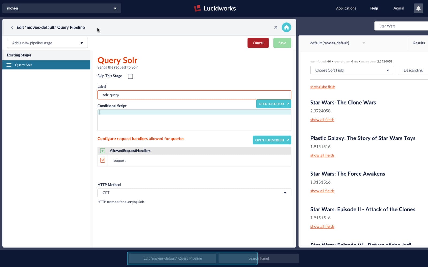Toggle the Skip This Stage checkbox
Image resolution: width=428 pixels, height=267 pixels.
[131, 77]
